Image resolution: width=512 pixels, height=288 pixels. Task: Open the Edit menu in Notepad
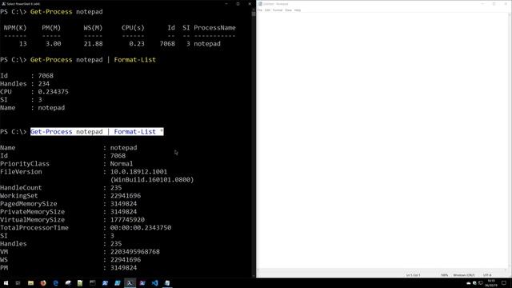(267, 10)
